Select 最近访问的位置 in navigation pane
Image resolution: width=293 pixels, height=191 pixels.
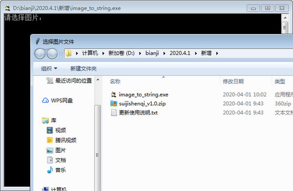point(69,80)
